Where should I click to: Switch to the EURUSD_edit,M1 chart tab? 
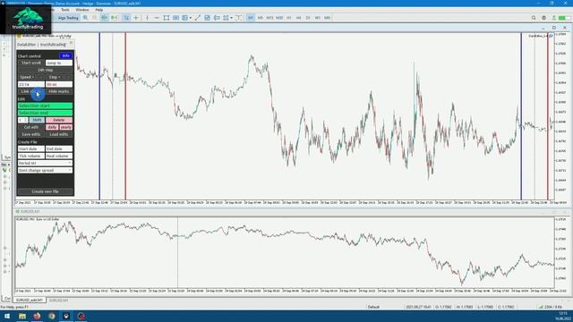point(30,301)
